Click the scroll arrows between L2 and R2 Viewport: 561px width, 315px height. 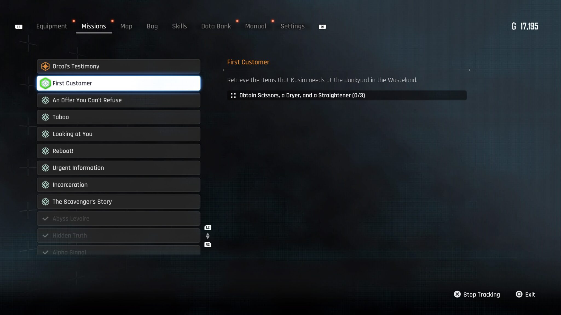(208, 236)
